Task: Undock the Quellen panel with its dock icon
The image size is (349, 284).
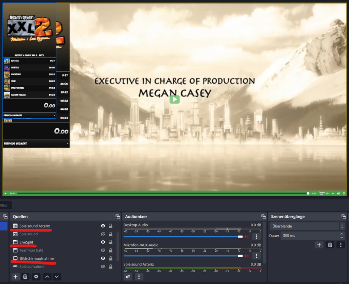Action: point(118,217)
